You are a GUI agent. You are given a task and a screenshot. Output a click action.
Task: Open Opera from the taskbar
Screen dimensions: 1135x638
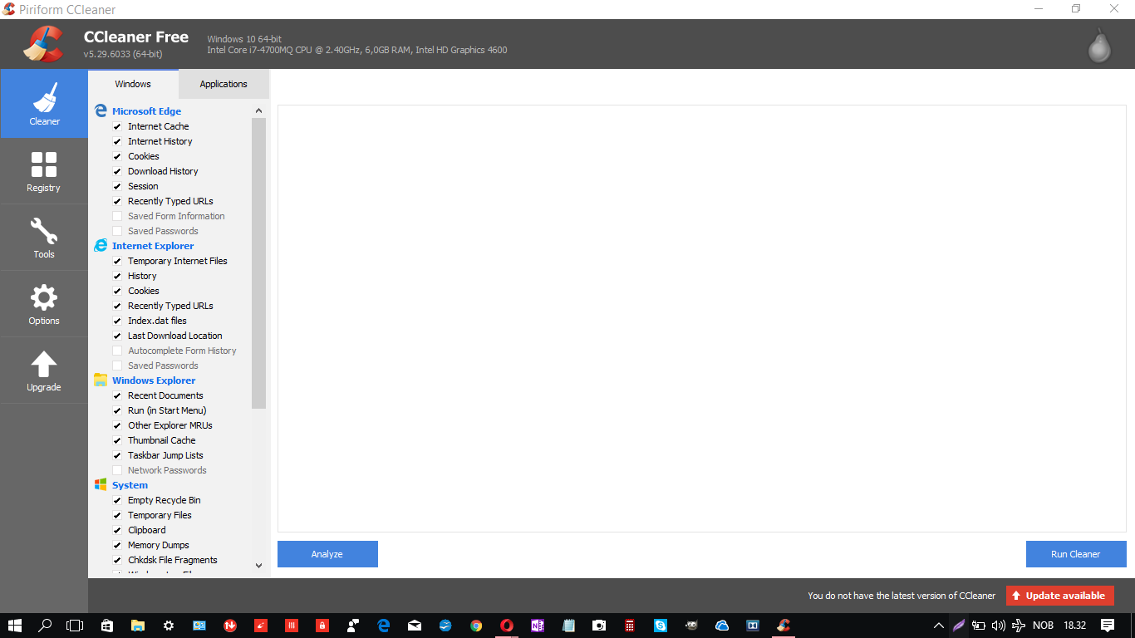(x=506, y=626)
